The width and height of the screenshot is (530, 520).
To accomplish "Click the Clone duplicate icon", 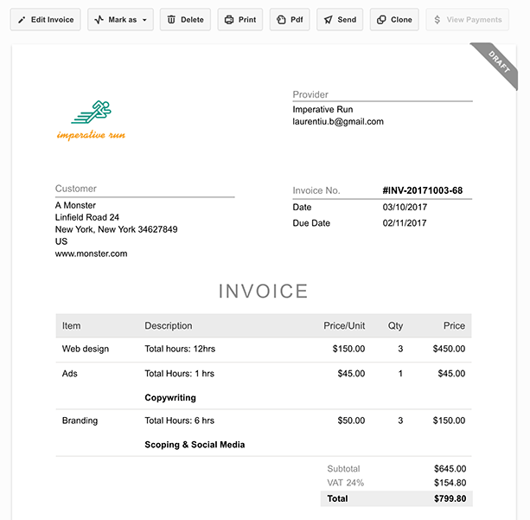I will point(381,20).
